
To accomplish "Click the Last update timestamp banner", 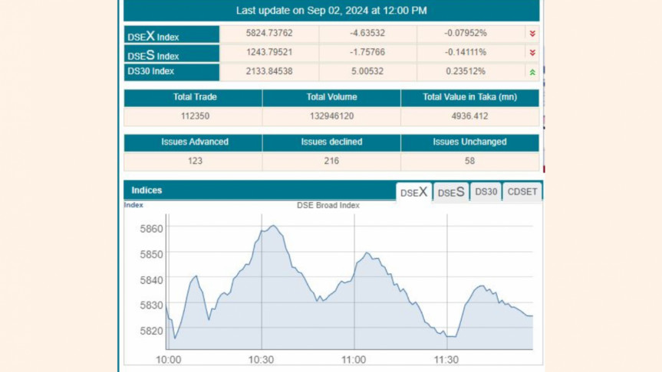I will point(331,11).
